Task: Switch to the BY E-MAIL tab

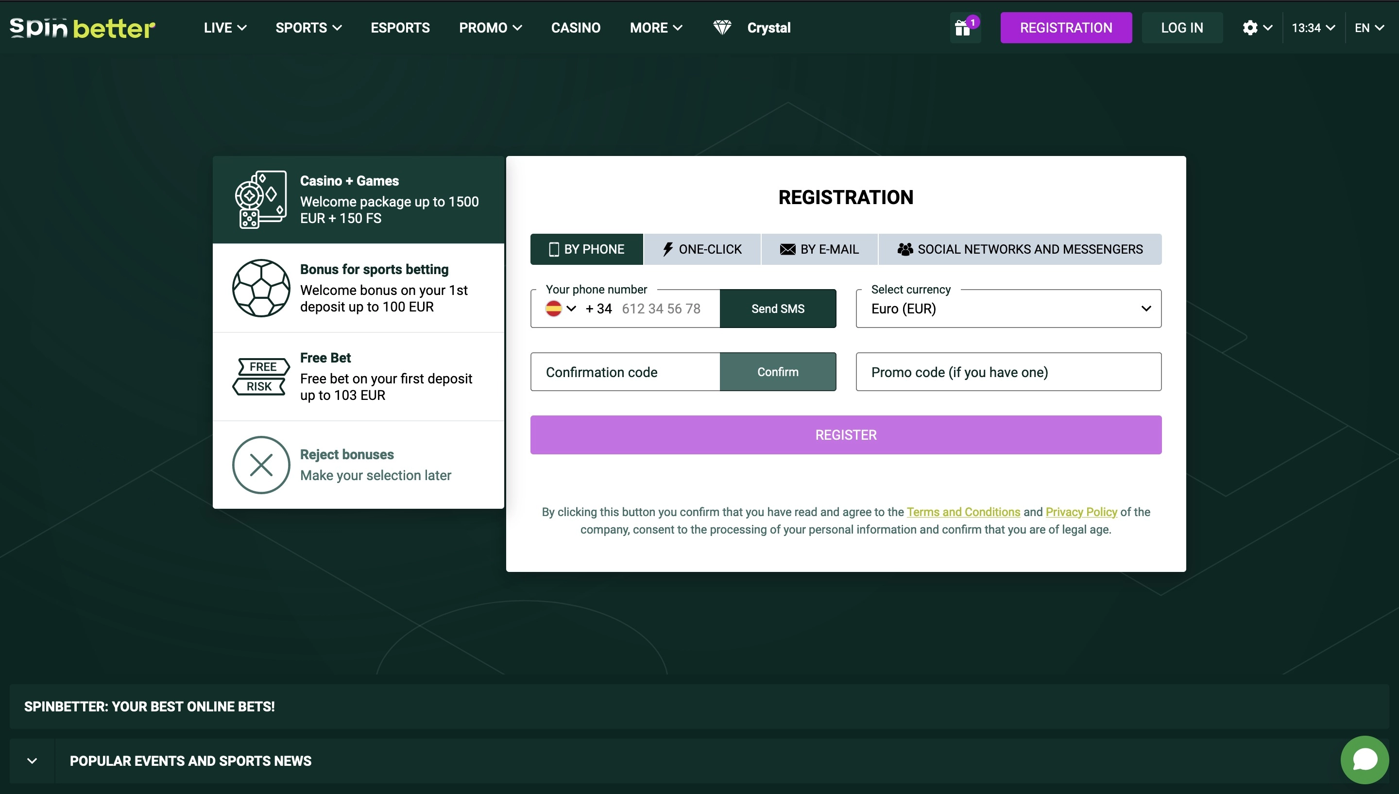Action: click(x=819, y=249)
